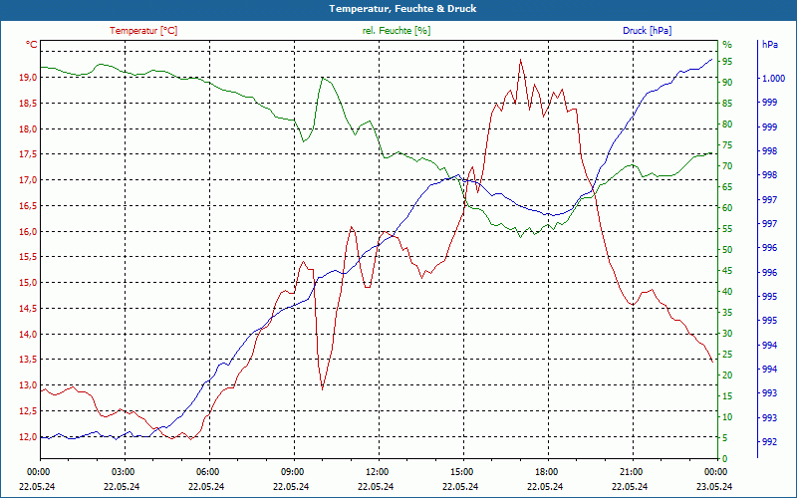Click the '21:00' time axis label
The width and height of the screenshot is (797, 498).
(x=631, y=472)
